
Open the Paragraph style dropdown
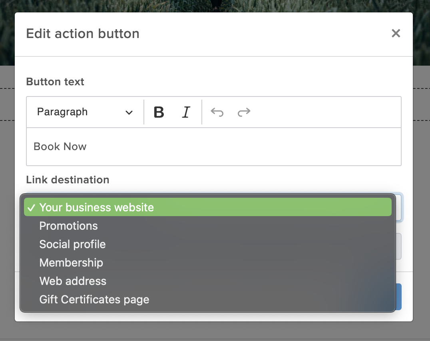click(x=85, y=112)
